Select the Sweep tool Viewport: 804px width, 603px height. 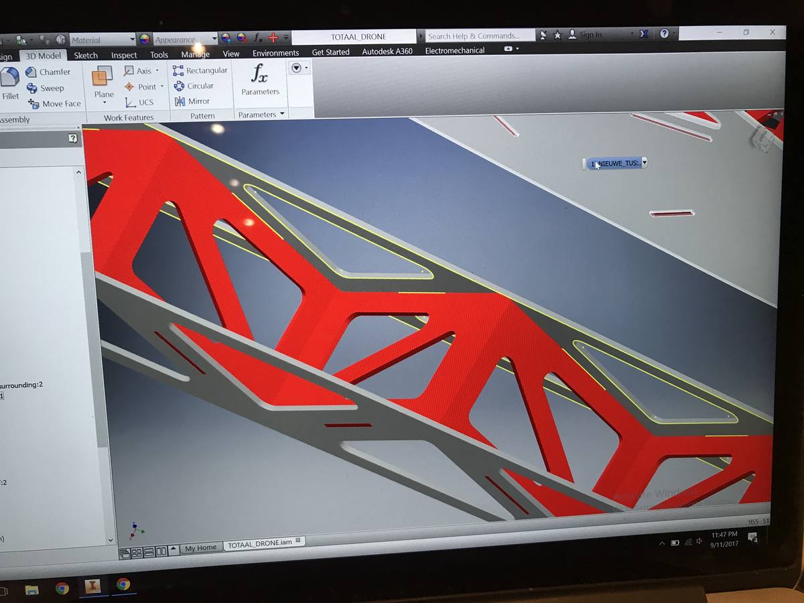tap(45, 88)
